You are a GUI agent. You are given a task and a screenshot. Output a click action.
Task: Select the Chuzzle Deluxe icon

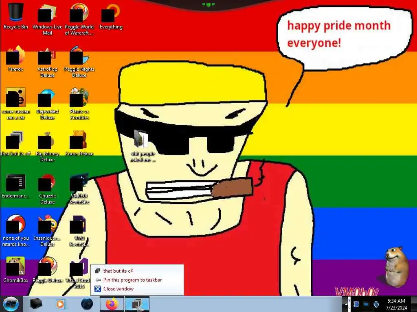pyautogui.click(x=47, y=188)
